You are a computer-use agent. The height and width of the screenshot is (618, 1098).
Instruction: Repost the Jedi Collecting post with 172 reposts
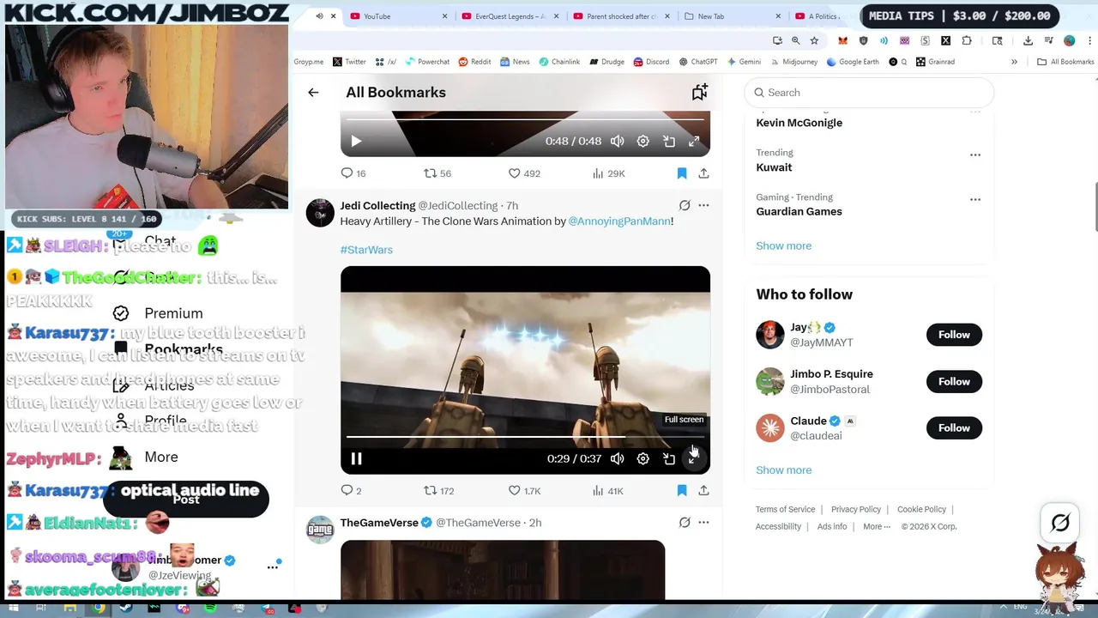439,491
